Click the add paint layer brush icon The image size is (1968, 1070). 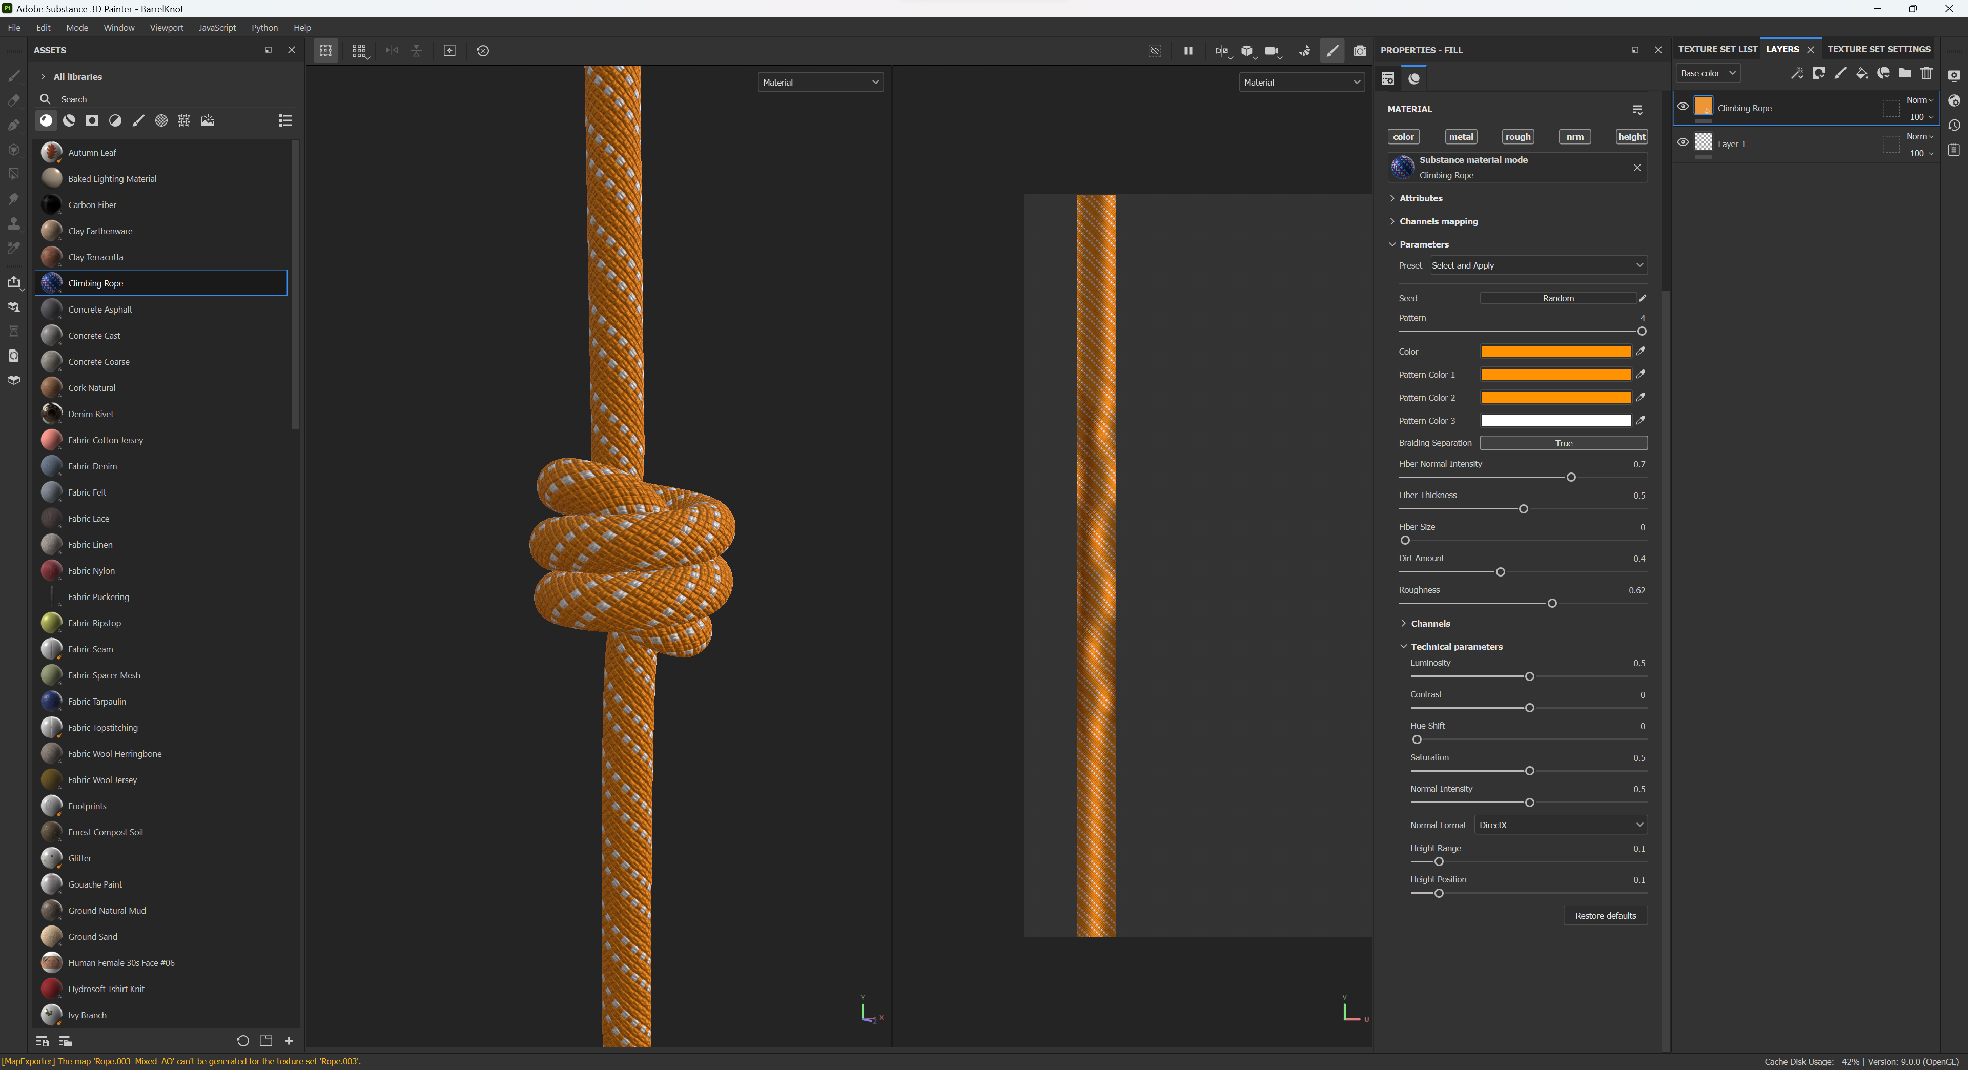(1840, 73)
